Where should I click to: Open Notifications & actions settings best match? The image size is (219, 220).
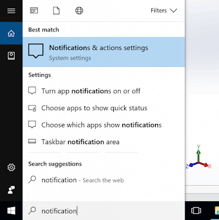[104, 52]
